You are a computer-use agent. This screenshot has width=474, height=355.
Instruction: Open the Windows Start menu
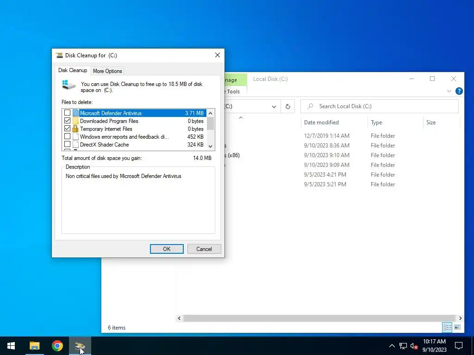[x=11, y=346]
